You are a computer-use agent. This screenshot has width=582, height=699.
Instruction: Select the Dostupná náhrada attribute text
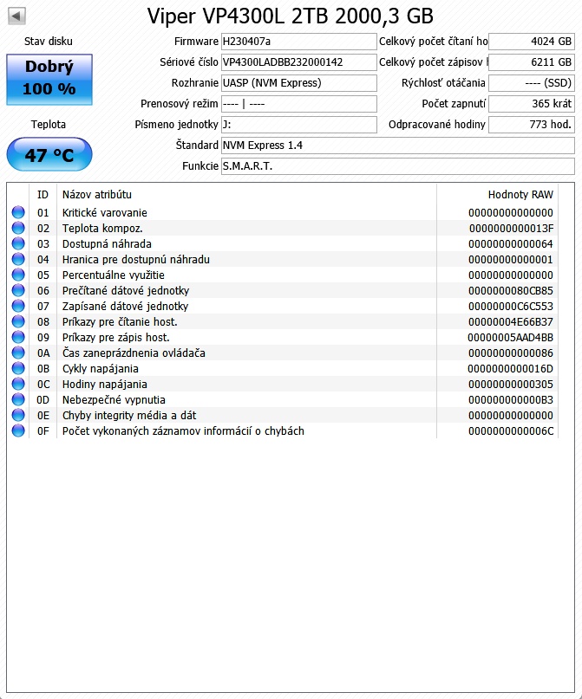107,244
